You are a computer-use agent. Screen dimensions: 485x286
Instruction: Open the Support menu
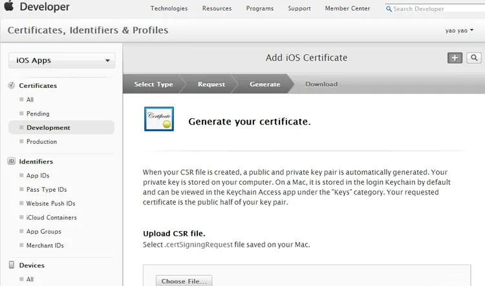[299, 8]
